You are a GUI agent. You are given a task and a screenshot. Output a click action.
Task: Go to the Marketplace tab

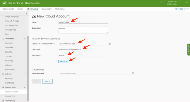[x=60, y=9]
